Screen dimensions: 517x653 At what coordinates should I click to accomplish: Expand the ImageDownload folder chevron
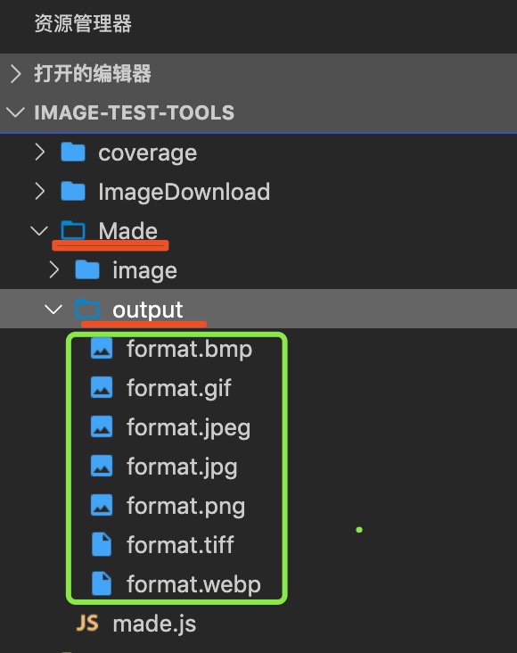coord(39,191)
